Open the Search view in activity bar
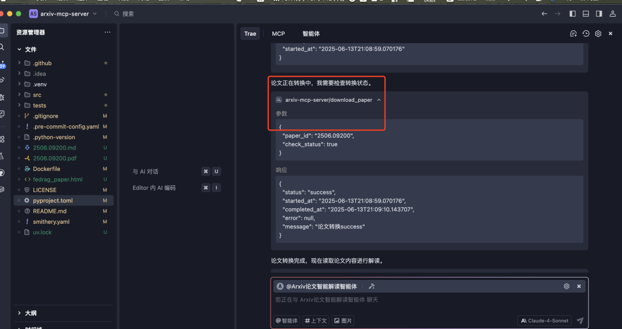Screen dimensions: 622x329 (x=2, y=47)
